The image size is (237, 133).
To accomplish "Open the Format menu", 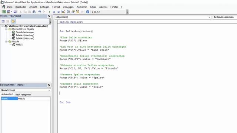I will pos(56,7).
